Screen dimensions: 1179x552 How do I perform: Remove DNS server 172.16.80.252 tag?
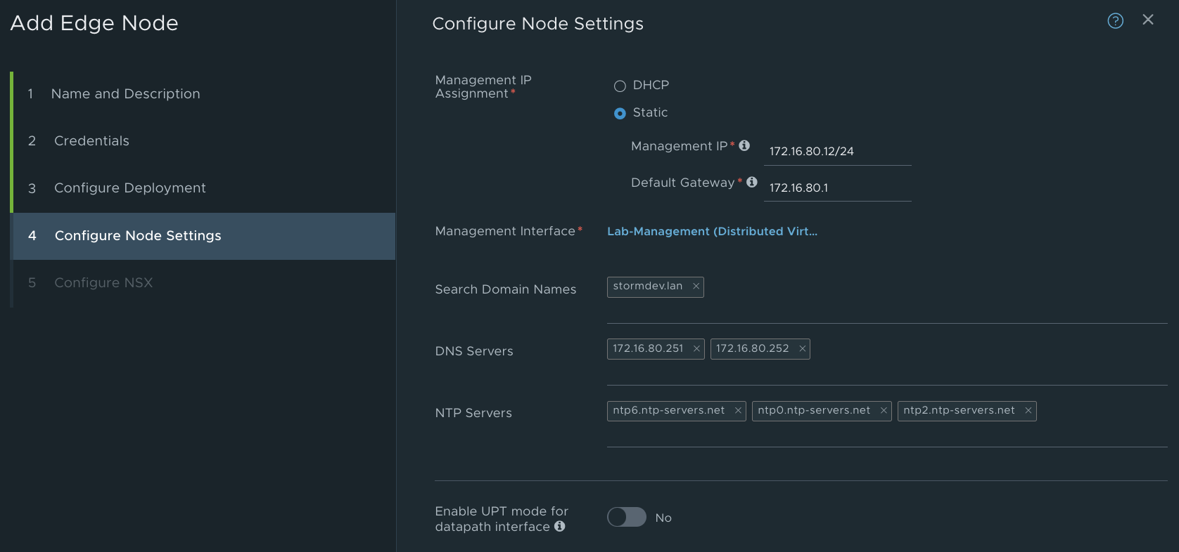tap(802, 348)
